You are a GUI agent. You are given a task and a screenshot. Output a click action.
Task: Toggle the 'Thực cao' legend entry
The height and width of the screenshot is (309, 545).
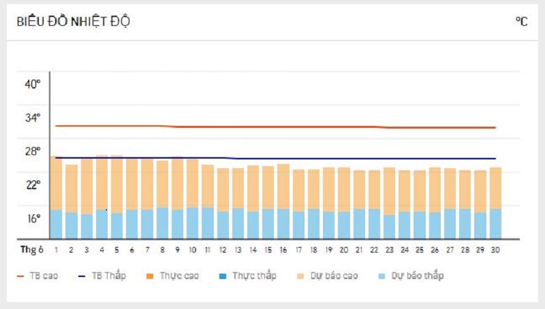tap(172, 276)
